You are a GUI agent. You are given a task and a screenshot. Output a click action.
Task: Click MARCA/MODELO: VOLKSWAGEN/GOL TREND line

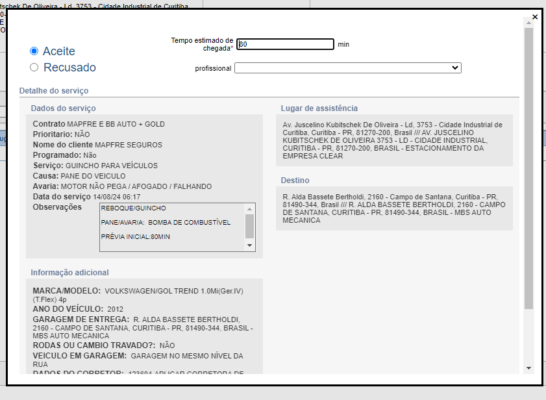(138, 295)
